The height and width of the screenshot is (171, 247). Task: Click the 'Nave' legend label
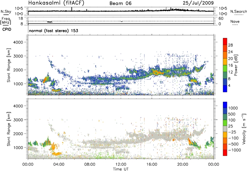(x=235, y=21)
